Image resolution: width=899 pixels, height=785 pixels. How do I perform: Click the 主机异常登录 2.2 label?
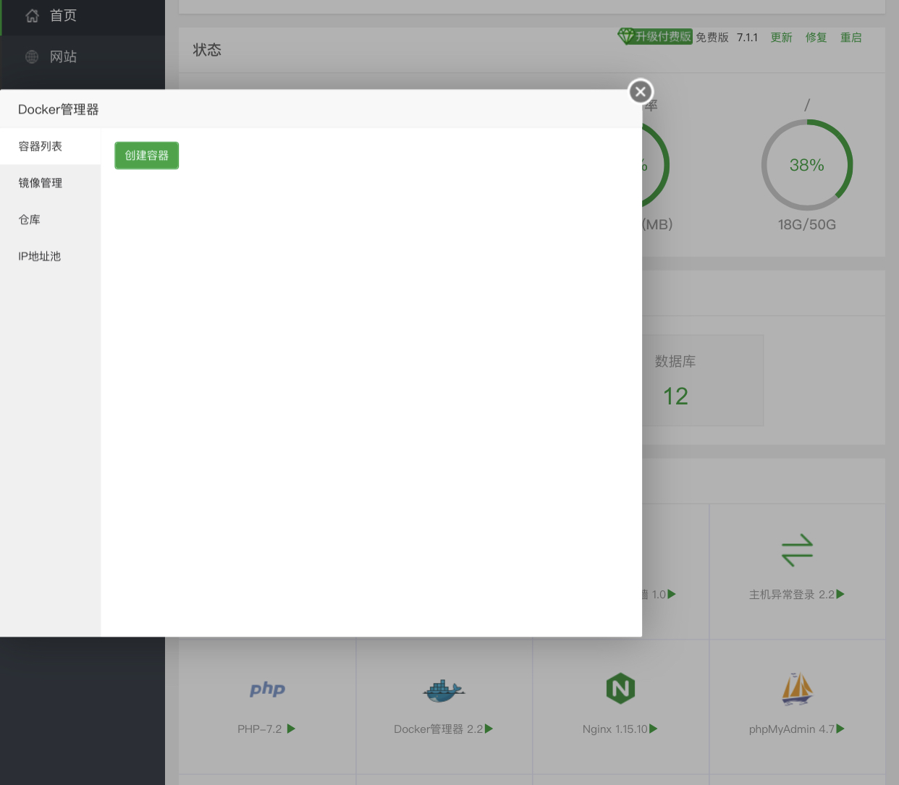click(x=792, y=595)
